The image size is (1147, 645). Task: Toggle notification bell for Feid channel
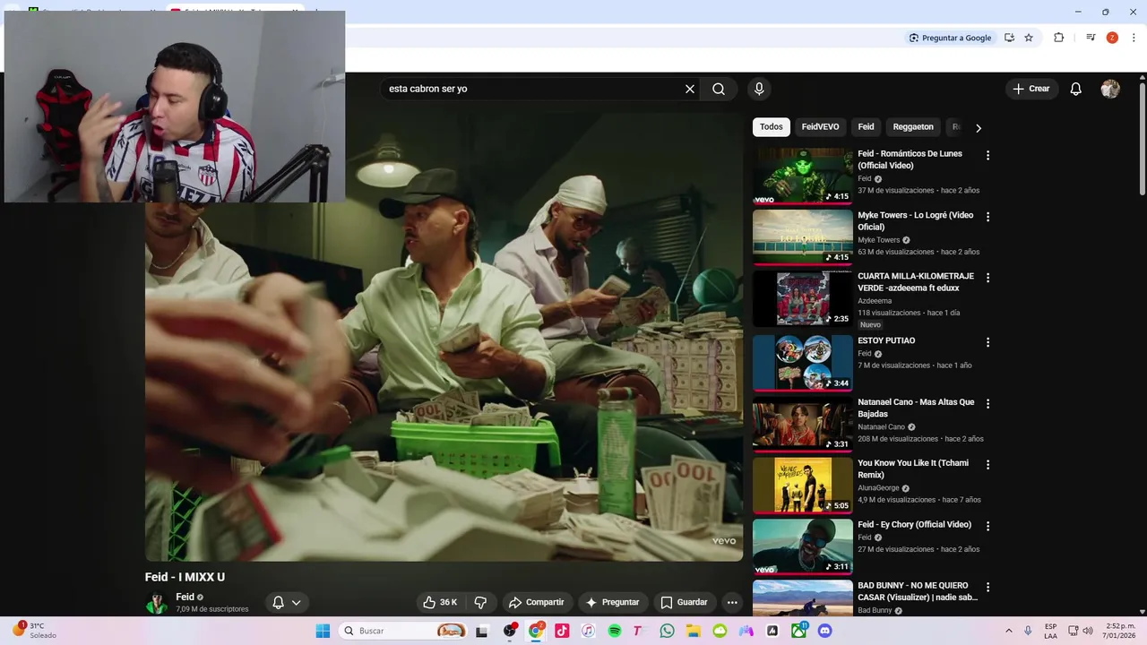279,603
